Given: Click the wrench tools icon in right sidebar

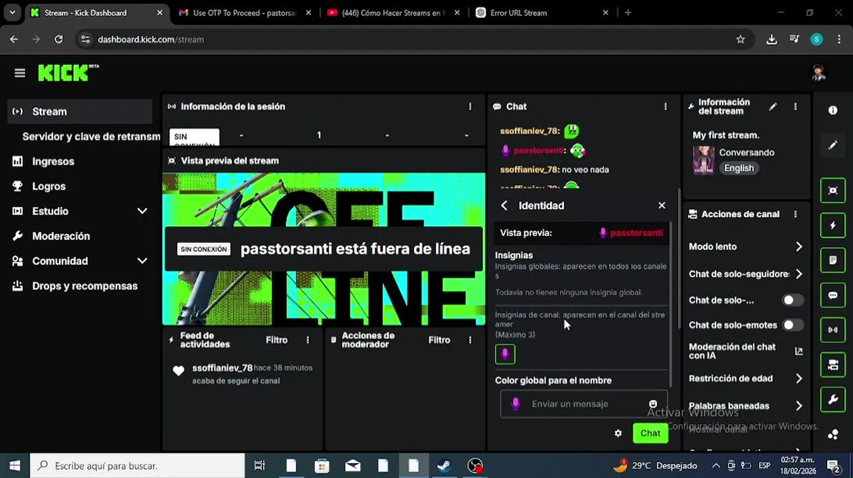Looking at the screenshot, I should pyautogui.click(x=832, y=400).
